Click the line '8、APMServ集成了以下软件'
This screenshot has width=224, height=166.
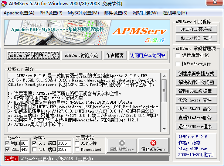click(35, 125)
